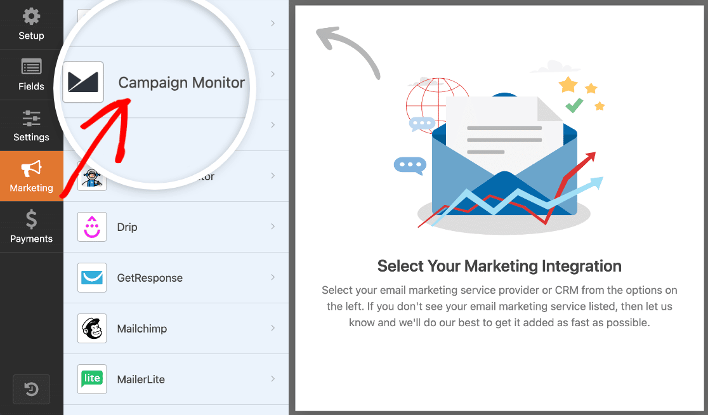Select the Drip smiley logo icon

point(92,227)
